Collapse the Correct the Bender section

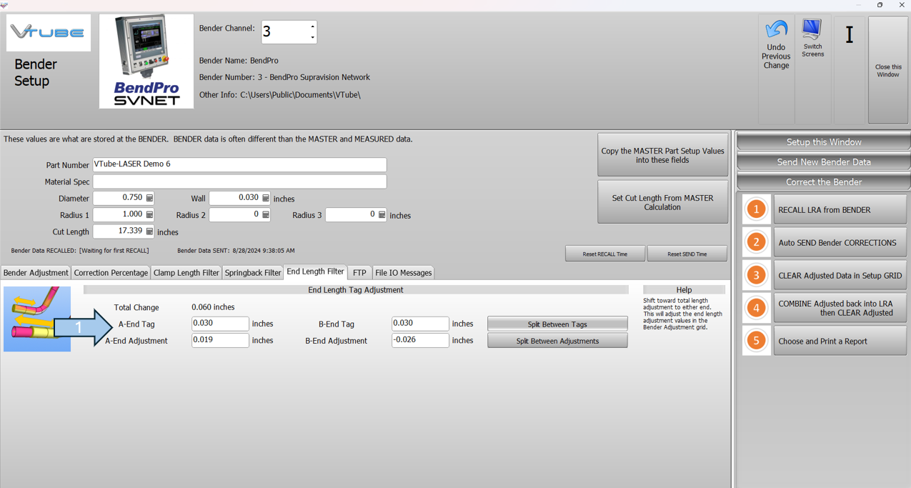[824, 181]
